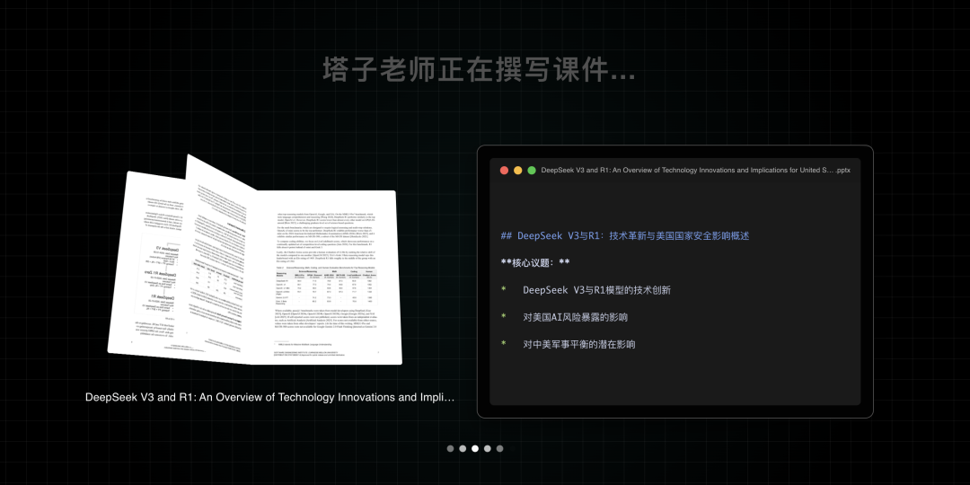Select the highlighted third pagination dot
The width and height of the screenshot is (970, 485).
[x=475, y=448]
